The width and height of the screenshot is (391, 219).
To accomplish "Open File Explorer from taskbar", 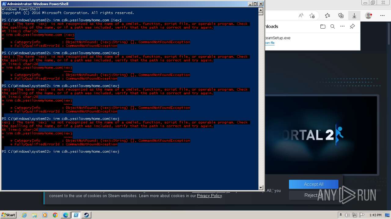I will click(35, 215).
